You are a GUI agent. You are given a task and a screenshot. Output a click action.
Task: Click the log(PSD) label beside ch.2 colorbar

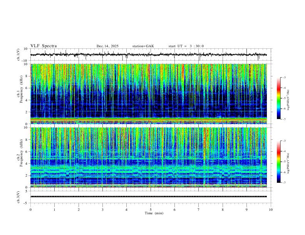288,163
